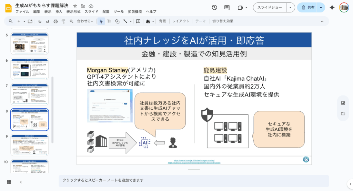The image size is (353, 191).
Task: Redo the last action
Action: [x=48, y=21]
